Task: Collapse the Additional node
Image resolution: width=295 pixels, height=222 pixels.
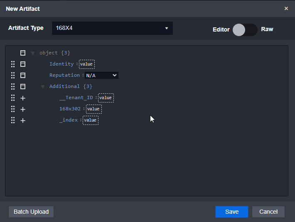Action: click(43, 87)
